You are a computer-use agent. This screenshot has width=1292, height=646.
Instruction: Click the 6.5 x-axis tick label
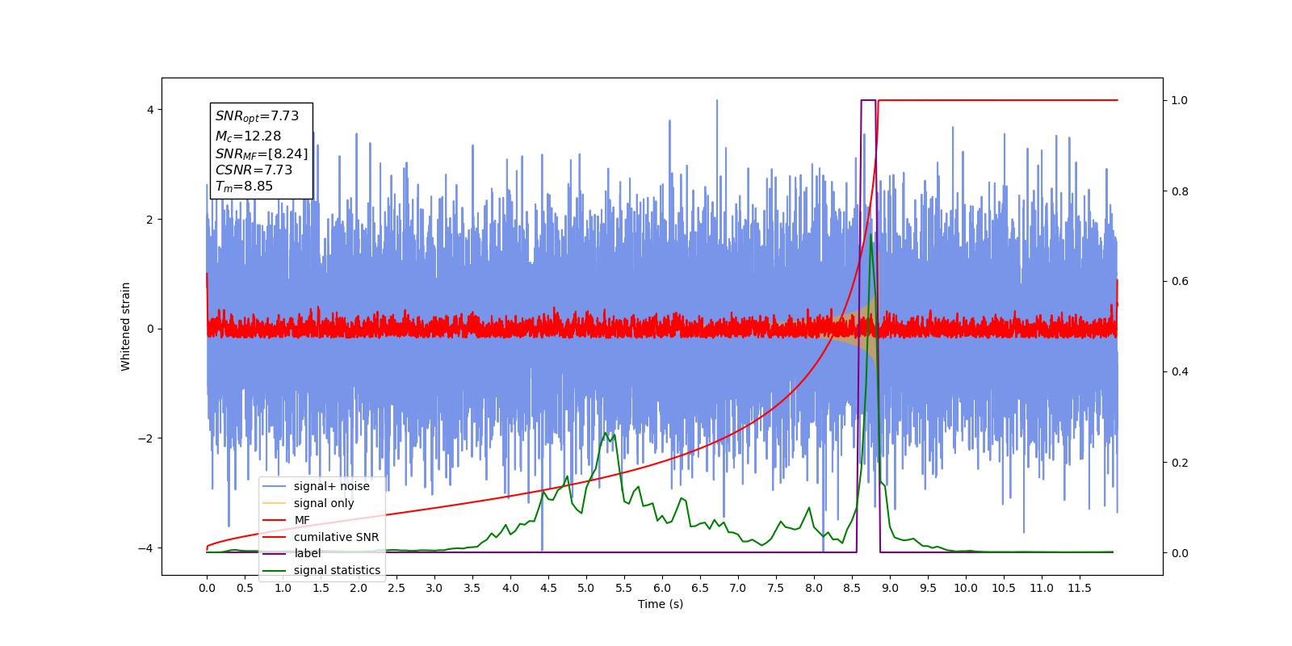point(700,588)
